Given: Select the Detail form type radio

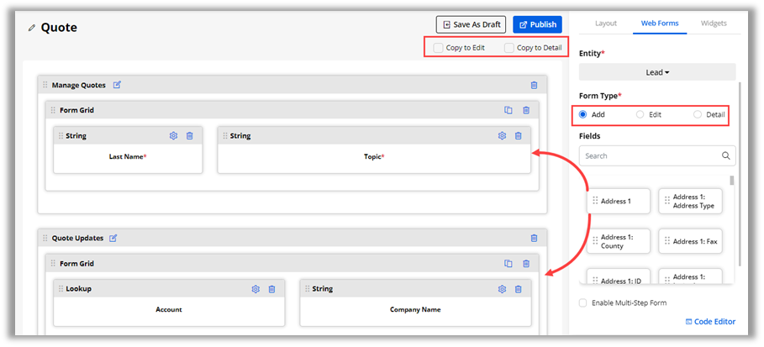Looking at the screenshot, I should click(x=698, y=114).
